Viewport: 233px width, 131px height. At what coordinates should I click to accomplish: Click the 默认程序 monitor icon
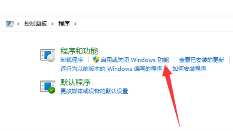tap(48, 87)
